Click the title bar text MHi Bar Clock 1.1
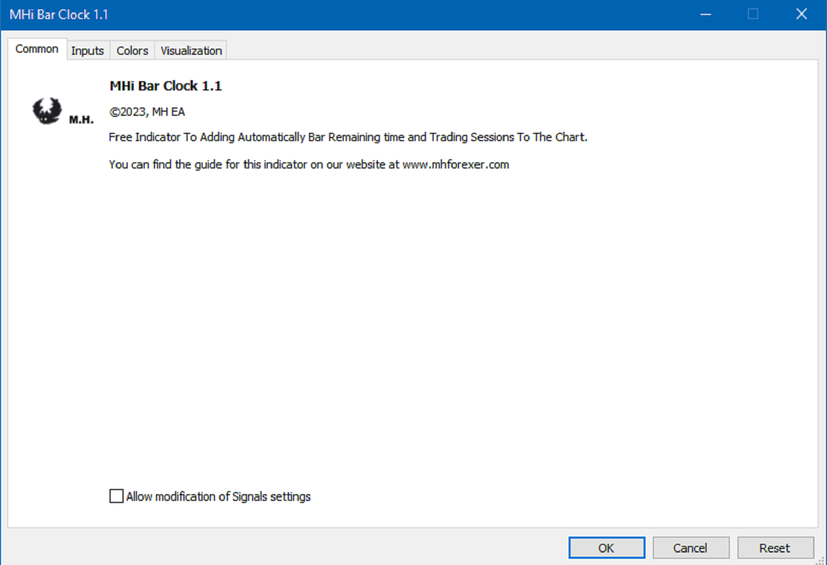This screenshot has width=827, height=565. click(59, 14)
